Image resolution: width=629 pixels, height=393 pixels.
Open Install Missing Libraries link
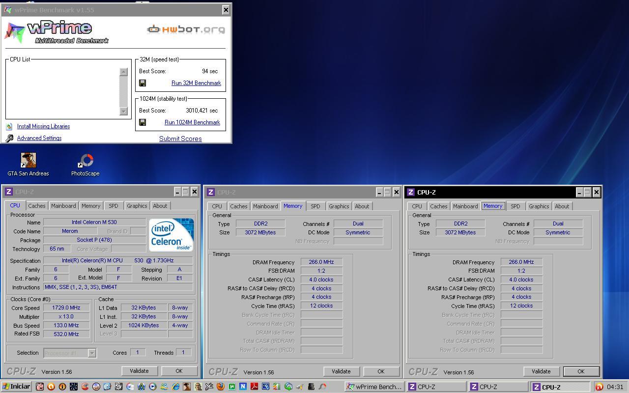(x=43, y=126)
